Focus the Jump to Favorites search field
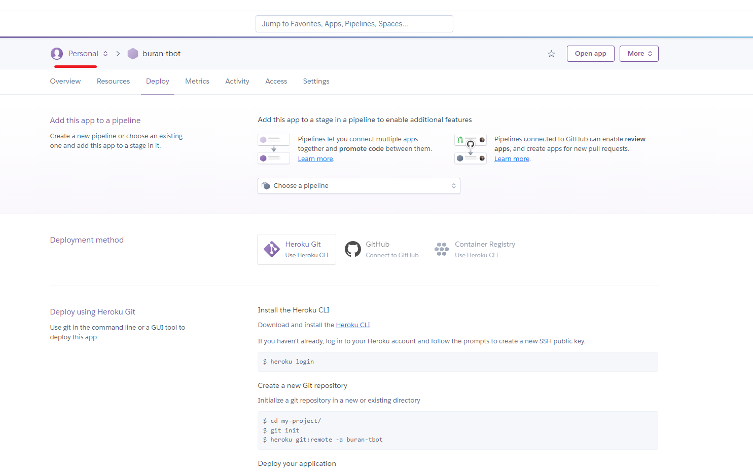Image resolution: width=753 pixels, height=474 pixels. tap(354, 24)
